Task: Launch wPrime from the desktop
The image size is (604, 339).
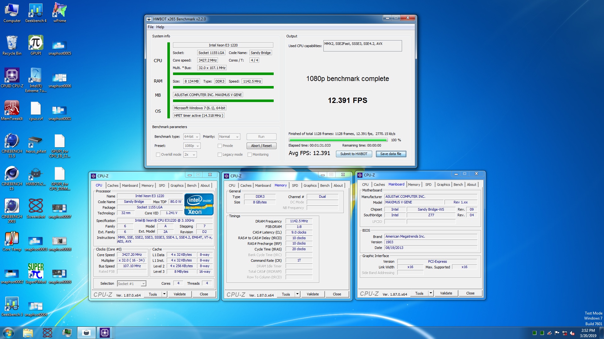Action: coord(59,13)
